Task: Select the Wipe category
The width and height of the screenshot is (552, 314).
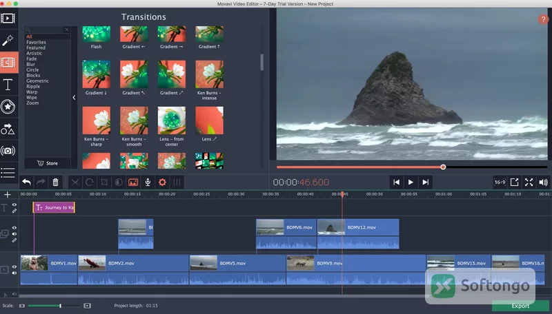Action: (31, 97)
